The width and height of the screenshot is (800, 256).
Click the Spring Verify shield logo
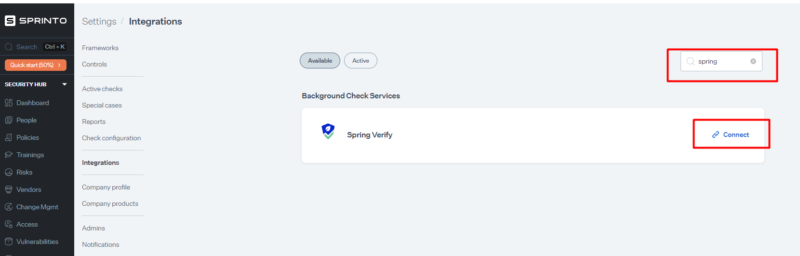(x=328, y=131)
